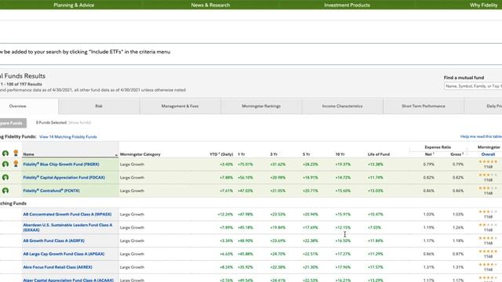Click the star rating for AB Large Cap Growth Fund

point(488,251)
